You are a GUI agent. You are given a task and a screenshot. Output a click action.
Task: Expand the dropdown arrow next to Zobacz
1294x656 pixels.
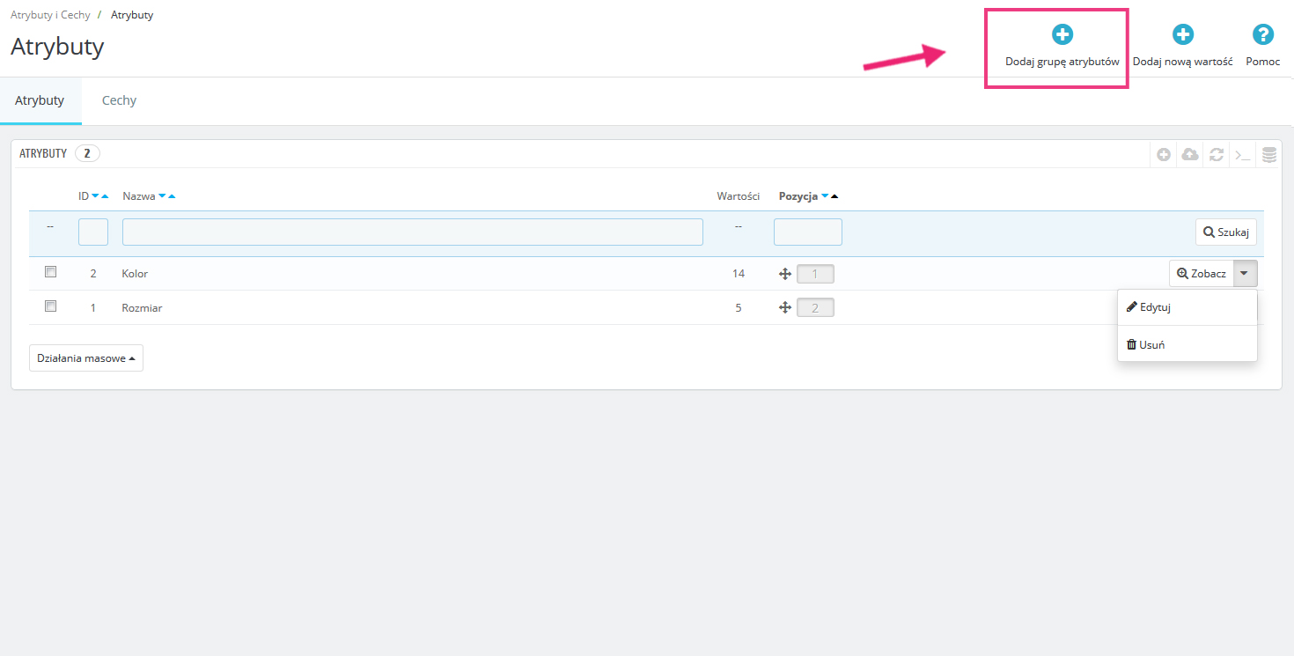(1245, 274)
